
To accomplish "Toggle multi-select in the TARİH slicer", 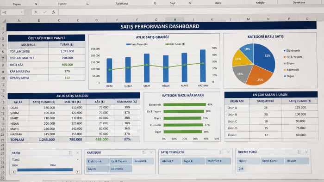I will (70, 153).
